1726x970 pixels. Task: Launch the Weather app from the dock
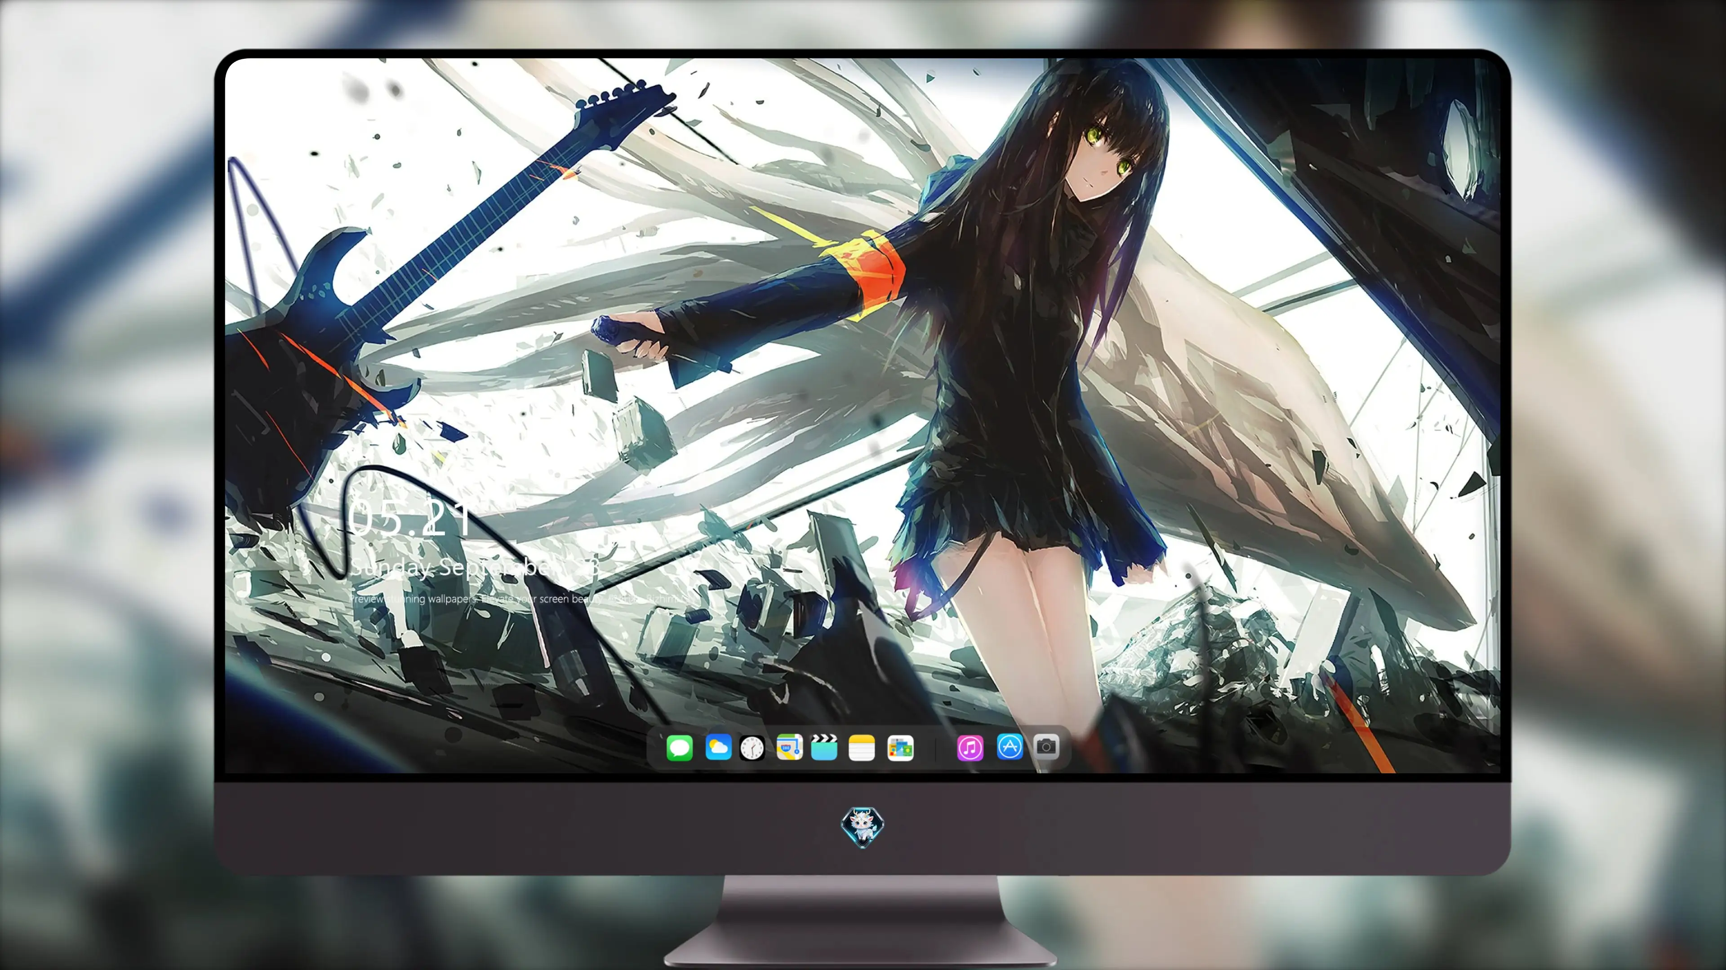coord(718,746)
